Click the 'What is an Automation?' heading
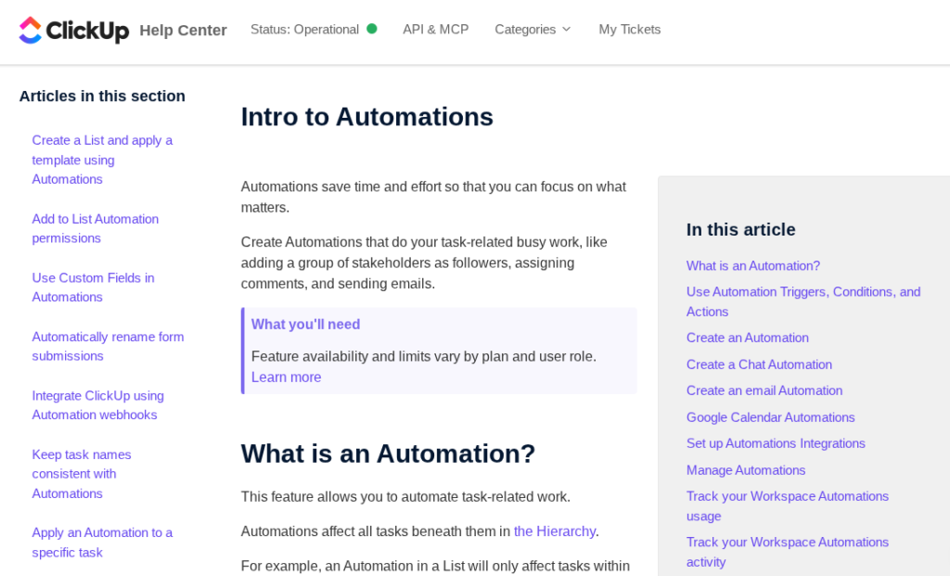The height and width of the screenshot is (576, 950). 389,453
